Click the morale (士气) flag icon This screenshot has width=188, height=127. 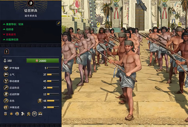6,75
